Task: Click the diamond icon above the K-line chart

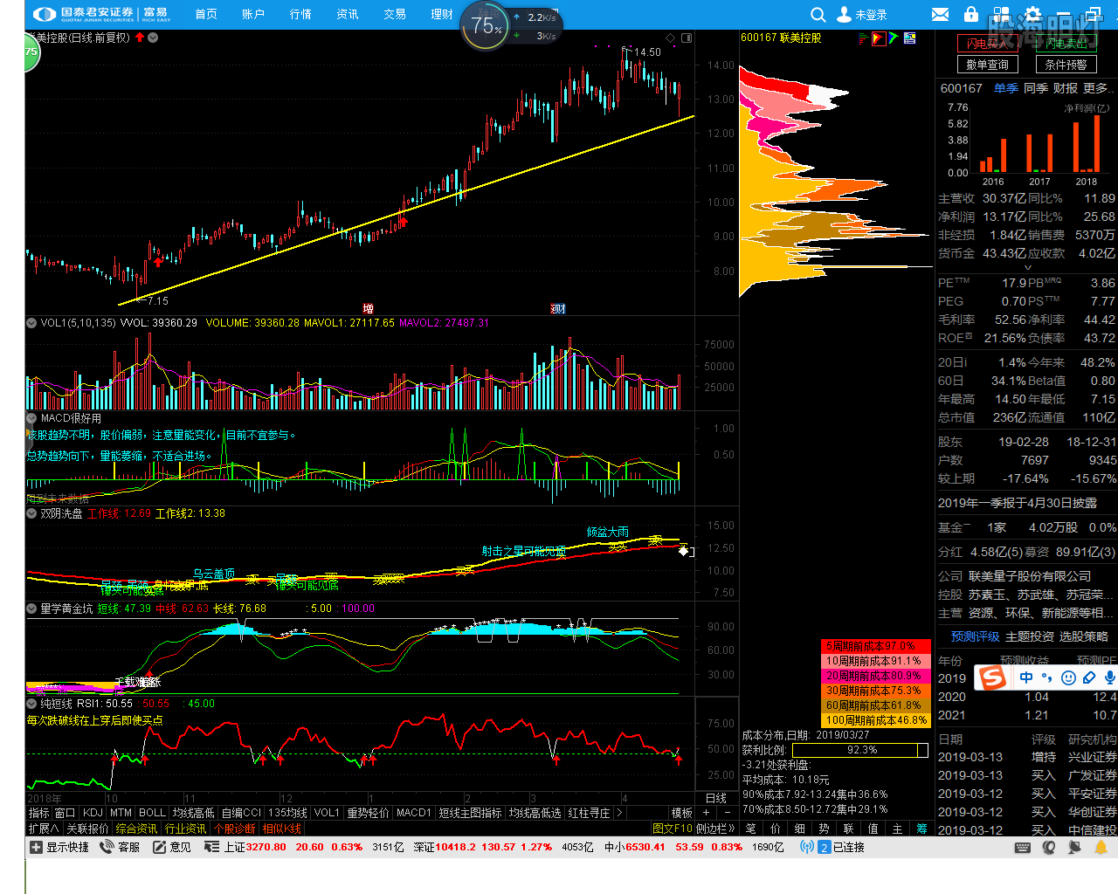Action: 671,38
